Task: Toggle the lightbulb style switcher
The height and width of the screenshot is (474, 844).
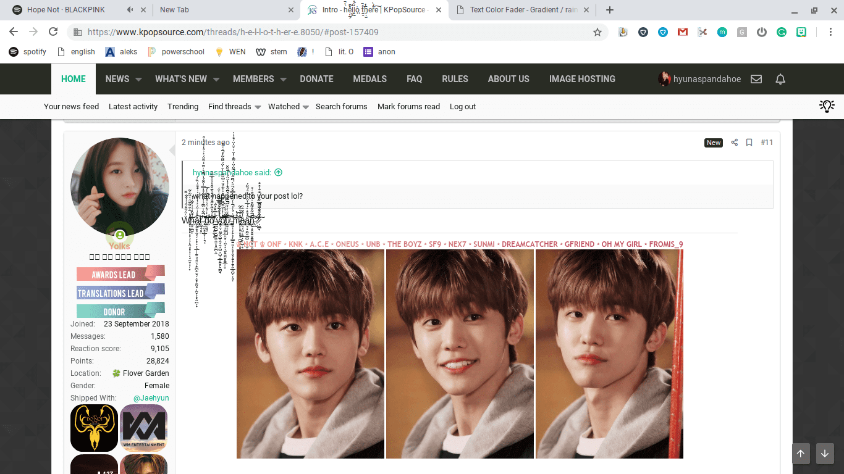Action: 827,106
